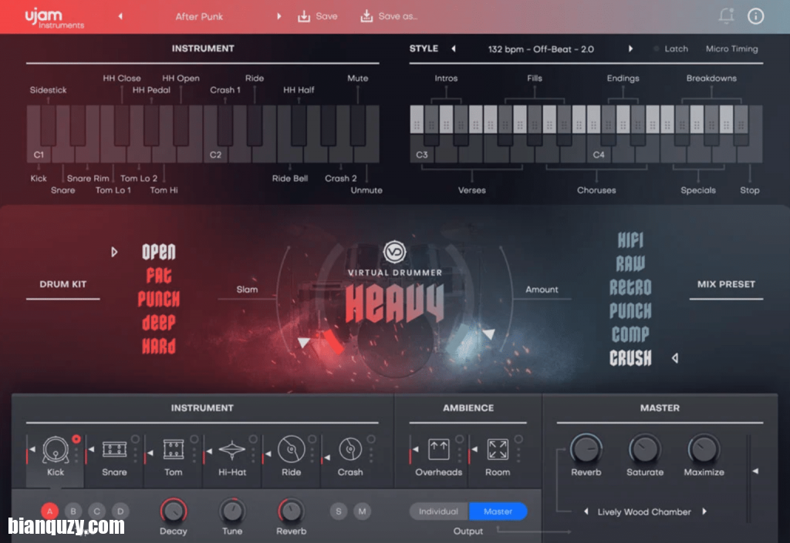790x543 pixels.
Task: Open the info icon in the header
Action: [x=756, y=16]
